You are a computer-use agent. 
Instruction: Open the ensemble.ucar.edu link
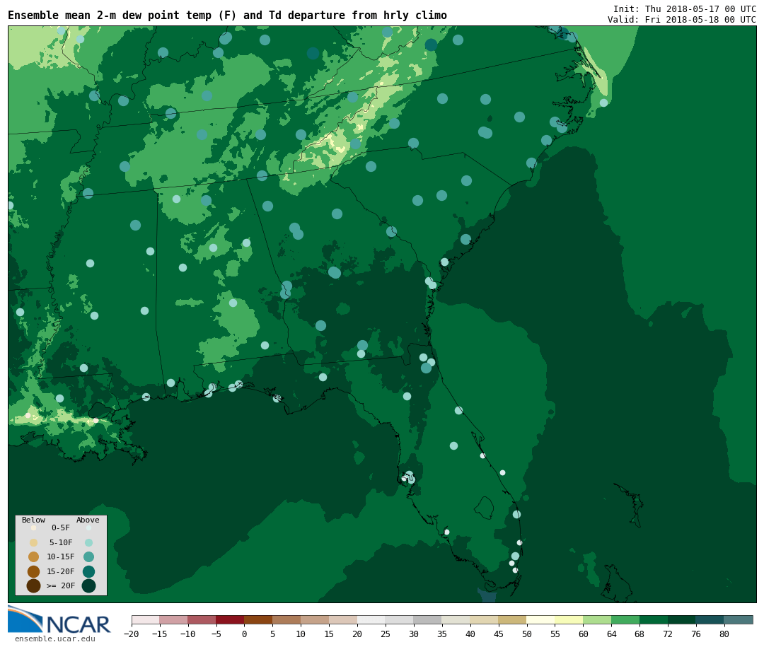pyautogui.click(x=55, y=639)
